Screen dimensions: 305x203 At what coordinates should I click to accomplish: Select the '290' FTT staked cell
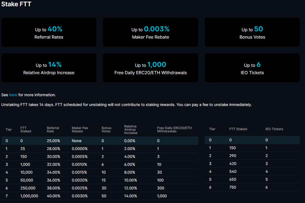click(233, 156)
